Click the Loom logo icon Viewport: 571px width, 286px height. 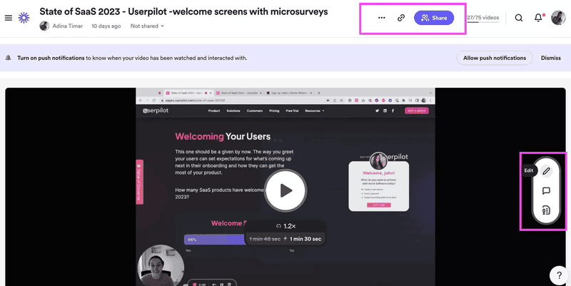pyautogui.click(x=24, y=18)
